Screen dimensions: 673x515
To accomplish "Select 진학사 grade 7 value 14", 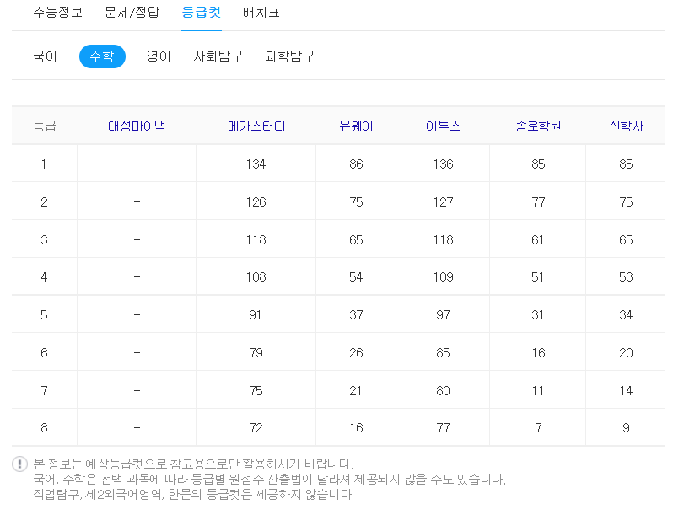I will pos(626,391).
